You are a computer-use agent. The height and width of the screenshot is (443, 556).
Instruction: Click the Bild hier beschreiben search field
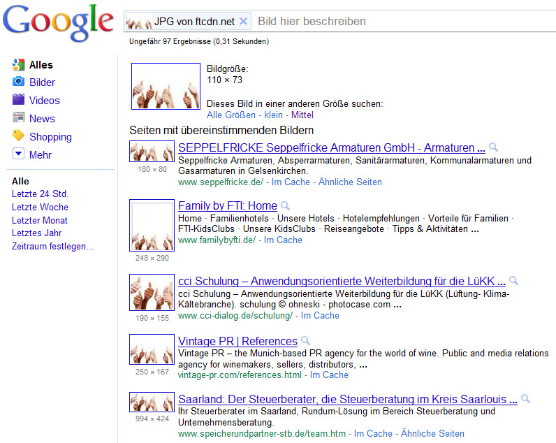click(404, 21)
